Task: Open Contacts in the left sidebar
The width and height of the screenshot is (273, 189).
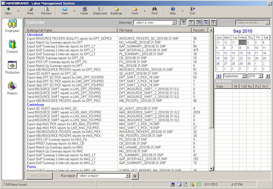Action: [12, 47]
